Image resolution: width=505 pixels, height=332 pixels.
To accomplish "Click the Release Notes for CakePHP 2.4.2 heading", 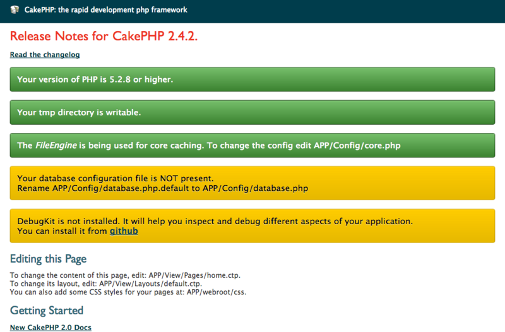I will [x=104, y=36].
